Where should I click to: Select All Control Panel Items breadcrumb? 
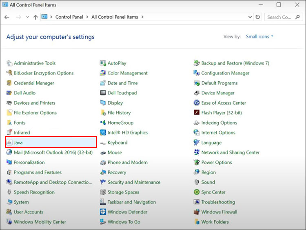point(115,17)
